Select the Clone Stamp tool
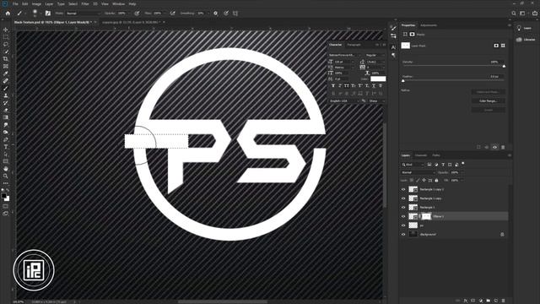 pos(6,95)
